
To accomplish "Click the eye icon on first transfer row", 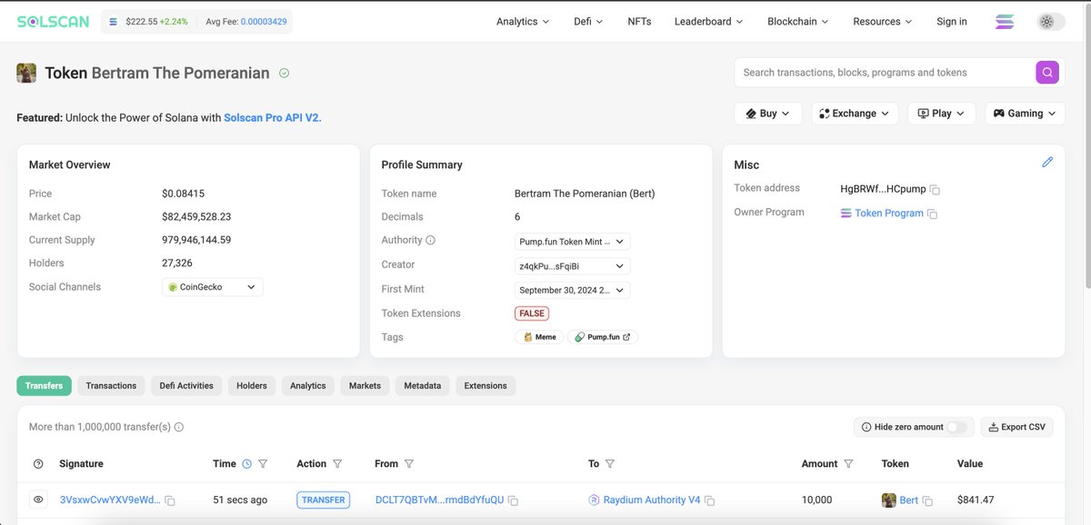I will 38,500.
